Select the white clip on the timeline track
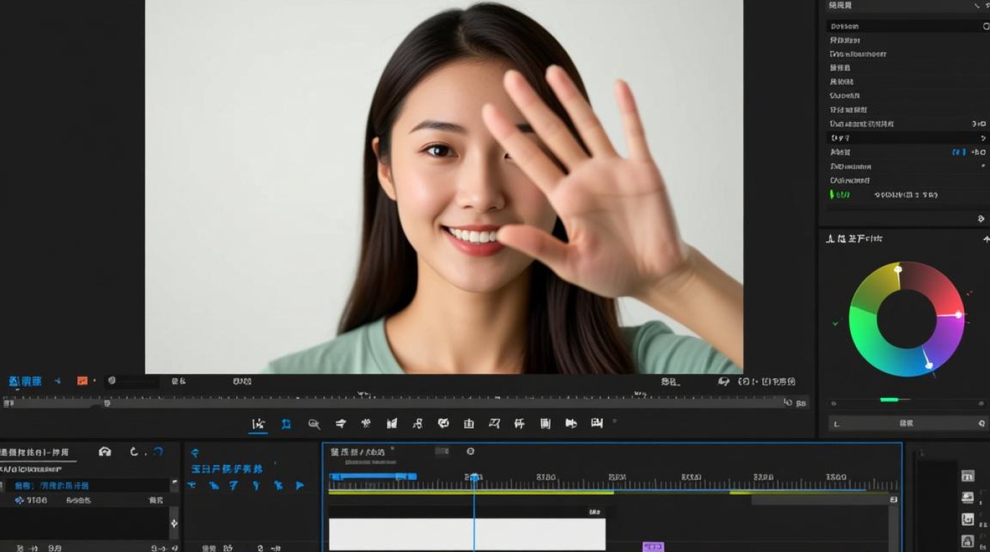 coord(467,534)
